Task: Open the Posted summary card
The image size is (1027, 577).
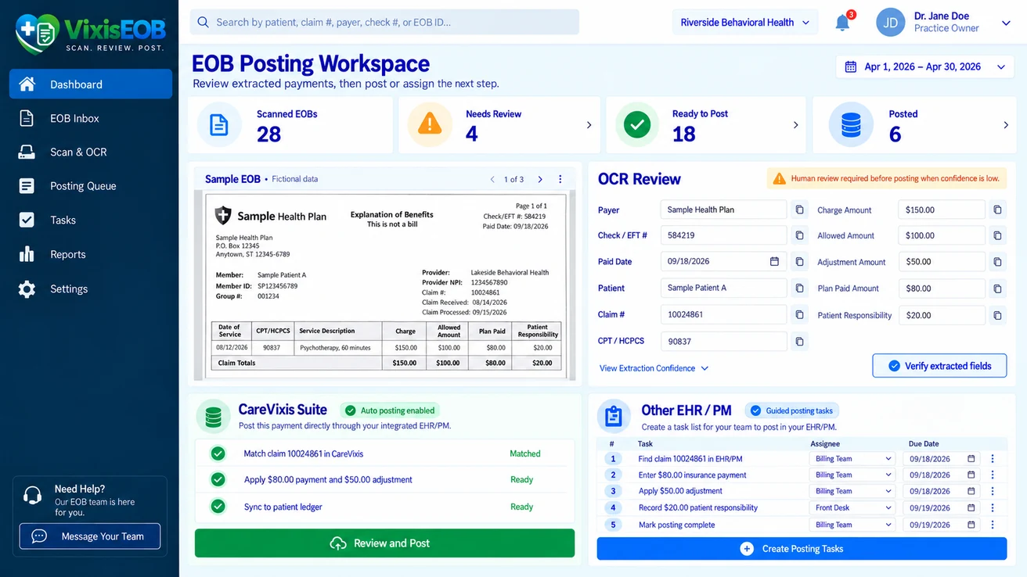Action: pyautogui.click(x=913, y=125)
